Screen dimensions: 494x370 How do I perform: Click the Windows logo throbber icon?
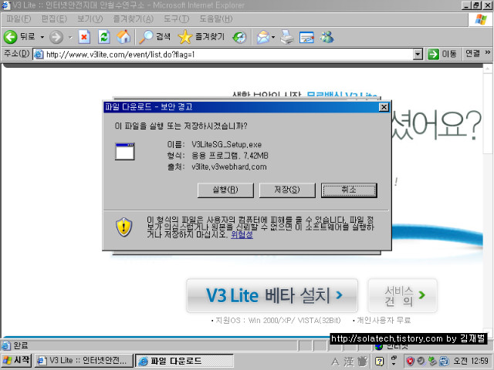point(481,19)
